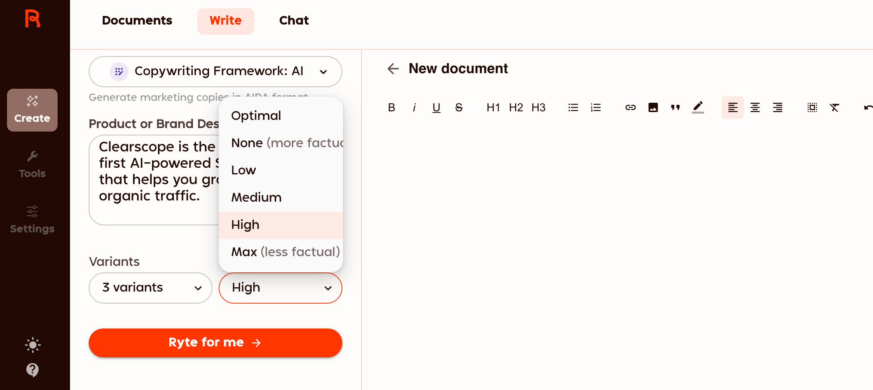Screen dimensions: 873x390
Task: Clear text formatting
Action: point(834,107)
